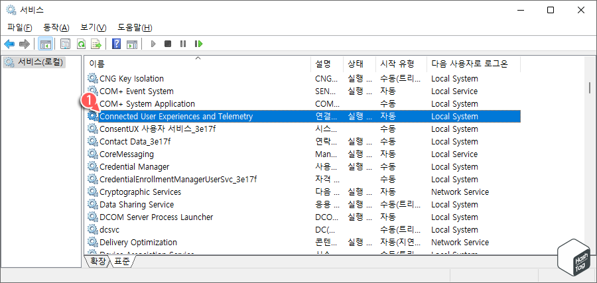Click the Export List toolbar icon
Screen dimensions: 597x283
[96, 44]
